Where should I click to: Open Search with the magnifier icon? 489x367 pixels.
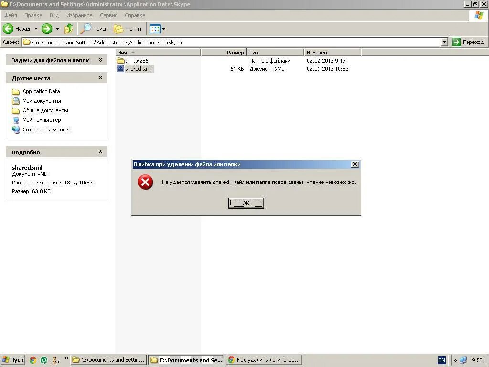pyautogui.click(x=85, y=29)
